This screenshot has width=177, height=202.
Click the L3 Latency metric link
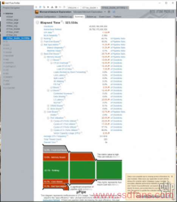click(x=59, y=100)
